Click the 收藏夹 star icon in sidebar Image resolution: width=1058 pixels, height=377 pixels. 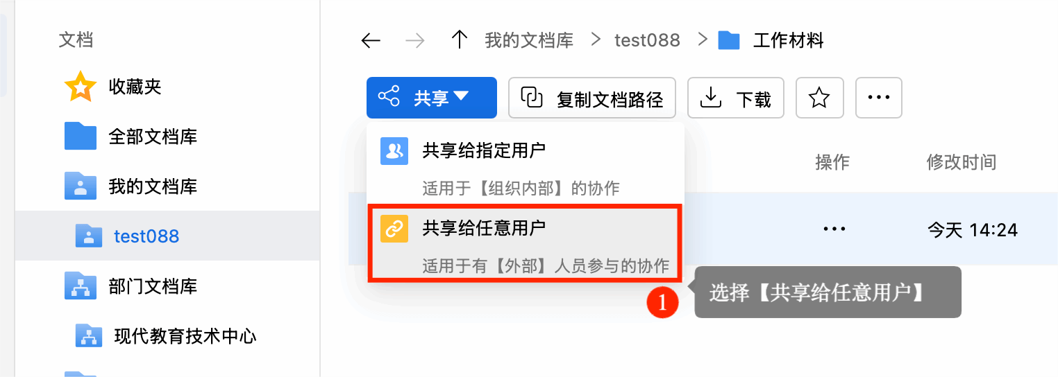pyautogui.click(x=81, y=87)
